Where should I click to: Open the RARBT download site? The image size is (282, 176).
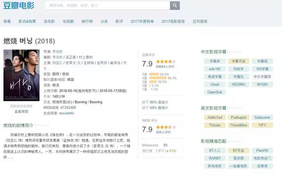(215, 158)
